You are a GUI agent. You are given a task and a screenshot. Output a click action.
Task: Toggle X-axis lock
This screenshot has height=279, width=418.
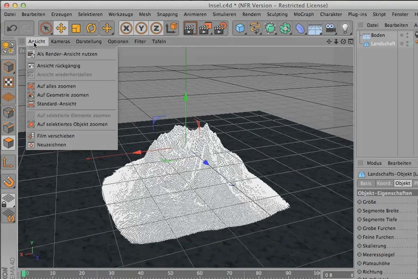[x=126, y=28]
